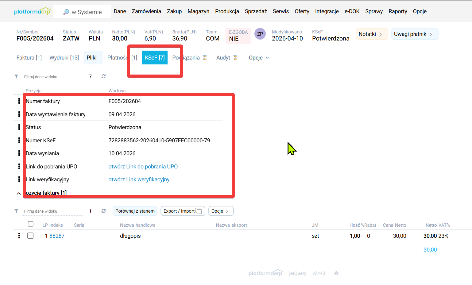Screen dimensions: 472x285
Task: Open the search with magnifier icon
Action: click(x=66, y=11)
